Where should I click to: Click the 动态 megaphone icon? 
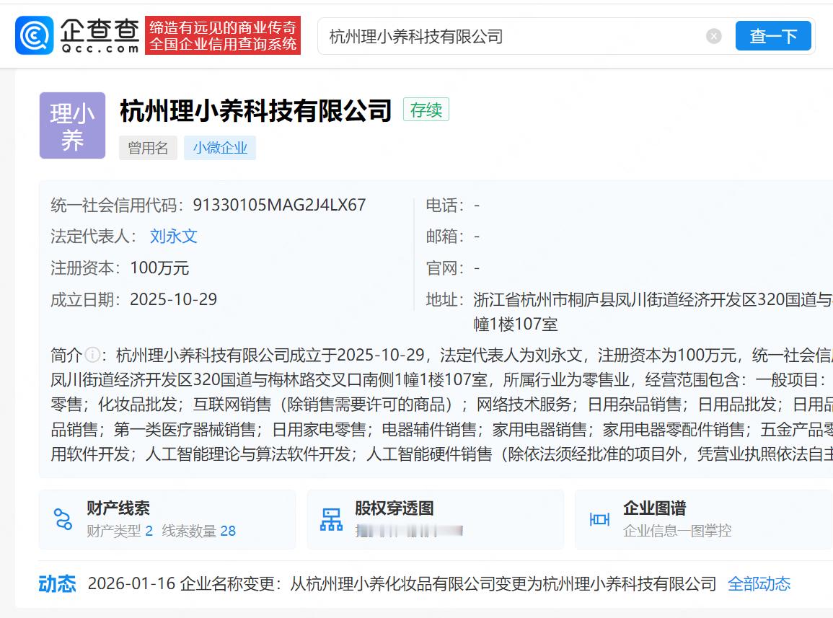(x=56, y=584)
